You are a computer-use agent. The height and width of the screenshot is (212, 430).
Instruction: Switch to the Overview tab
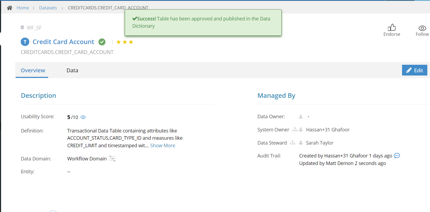(33, 70)
